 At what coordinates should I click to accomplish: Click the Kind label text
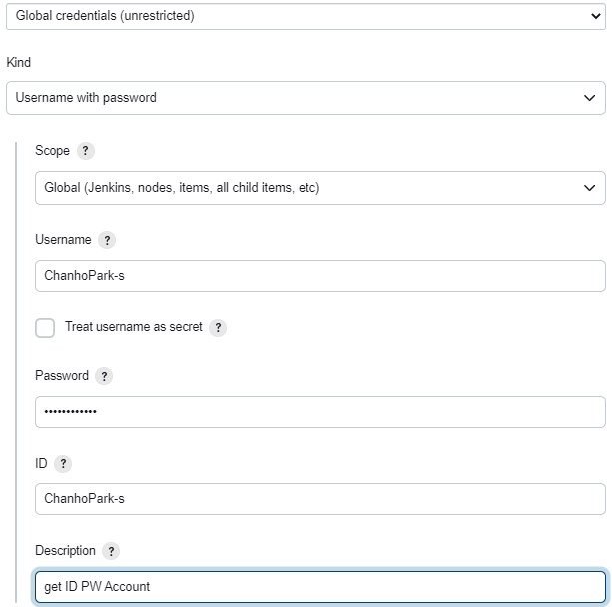[18, 63]
